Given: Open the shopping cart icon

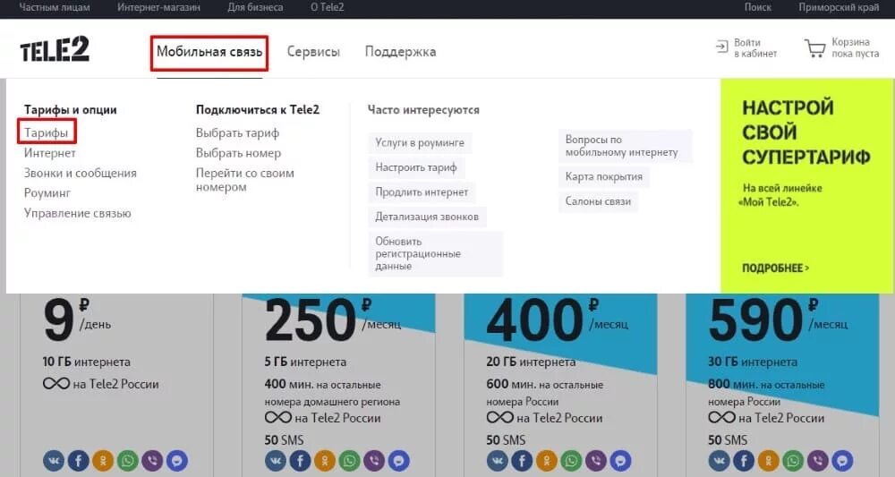Looking at the screenshot, I should coord(815,48).
